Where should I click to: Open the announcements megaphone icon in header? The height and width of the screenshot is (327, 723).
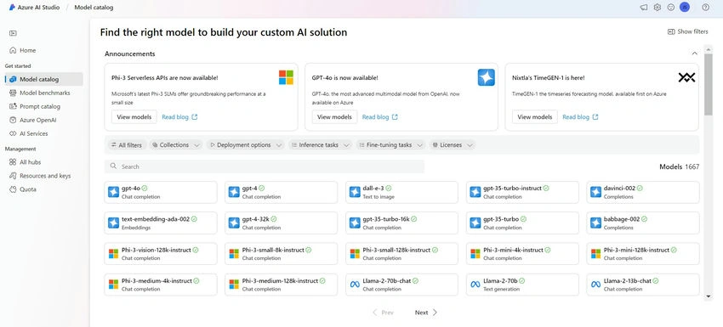pyautogui.click(x=644, y=8)
